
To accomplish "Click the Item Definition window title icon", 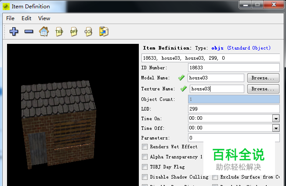I will point(6,7).
